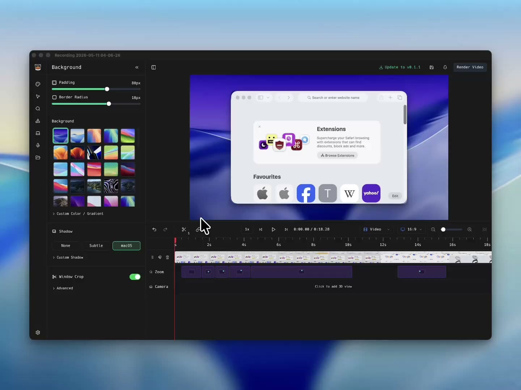Click Edit button in the Favourites preview

click(x=395, y=196)
